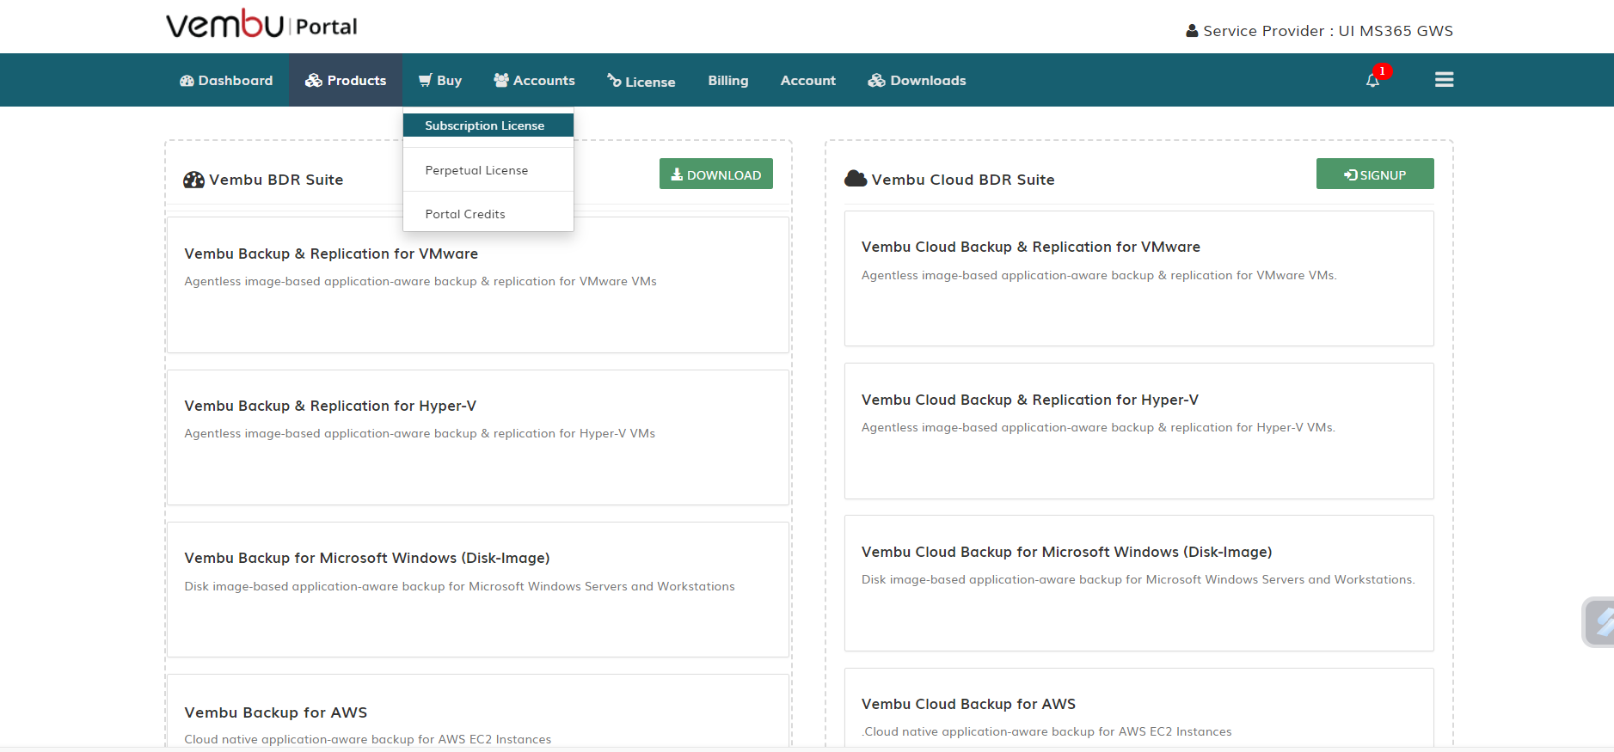Open the Account menu item
This screenshot has width=1614, height=752.
[807, 81]
